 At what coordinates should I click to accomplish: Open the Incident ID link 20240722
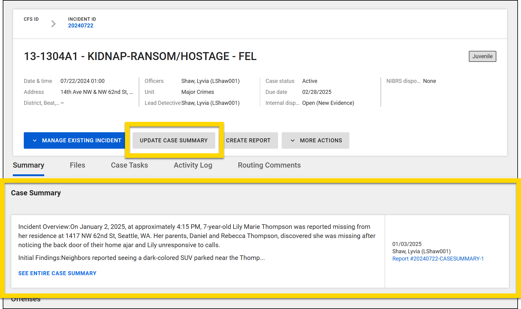pyautogui.click(x=81, y=25)
